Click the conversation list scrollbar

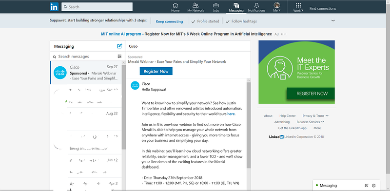click(x=124, y=107)
